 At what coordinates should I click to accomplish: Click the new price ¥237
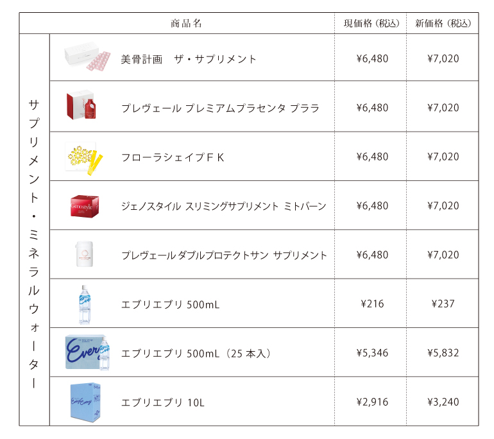pyautogui.click(x=443, y=304)
